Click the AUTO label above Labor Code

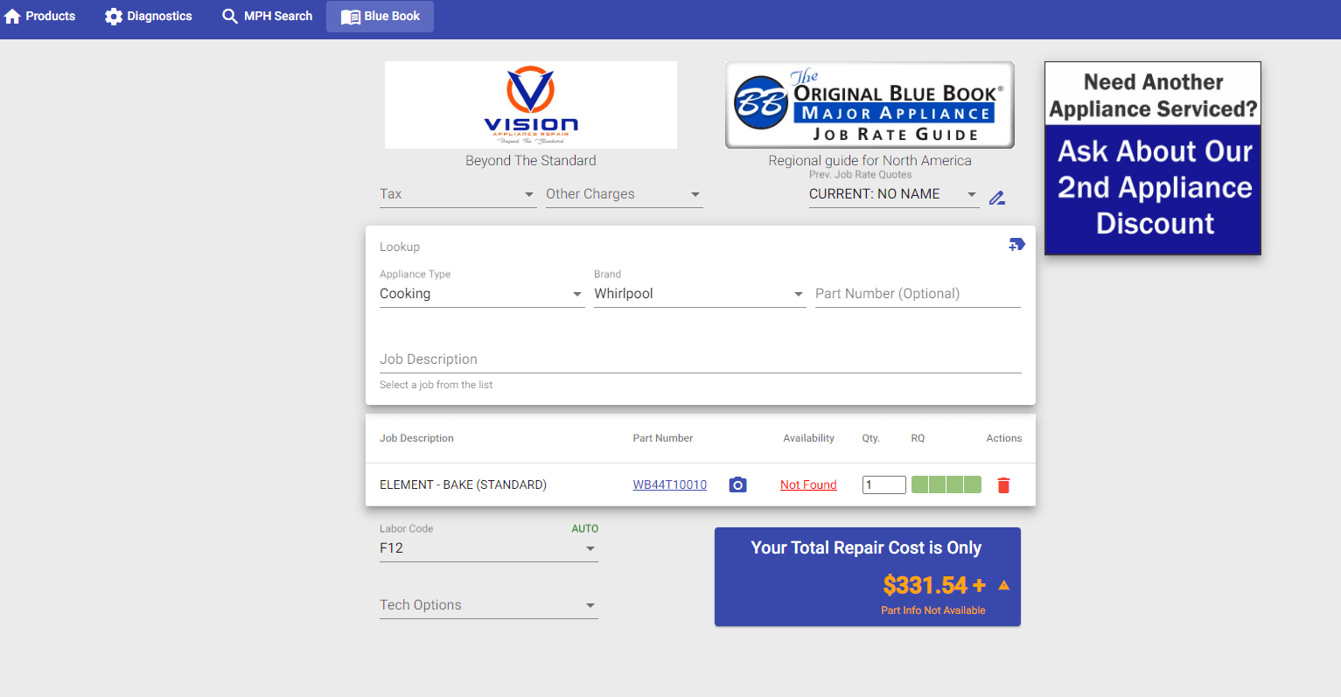pyautogui.click(x=585, y=529)
